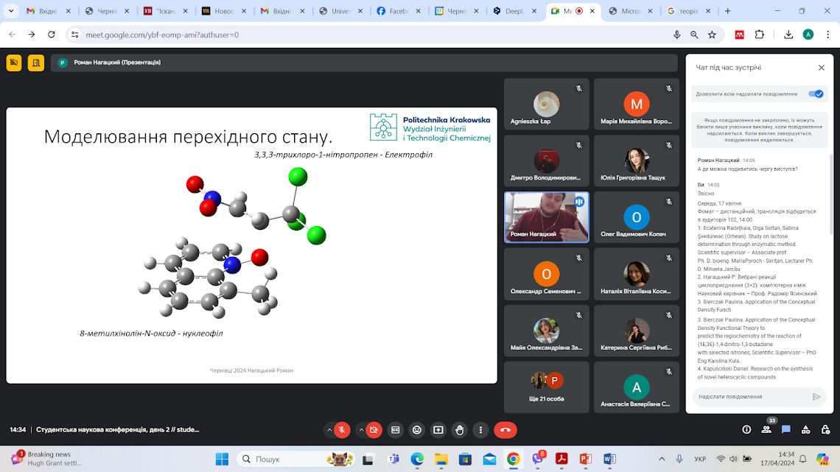The width and height of the screenshot is (840, 472).
Task: Close the in-call chat panel
Action: [822, 68]
